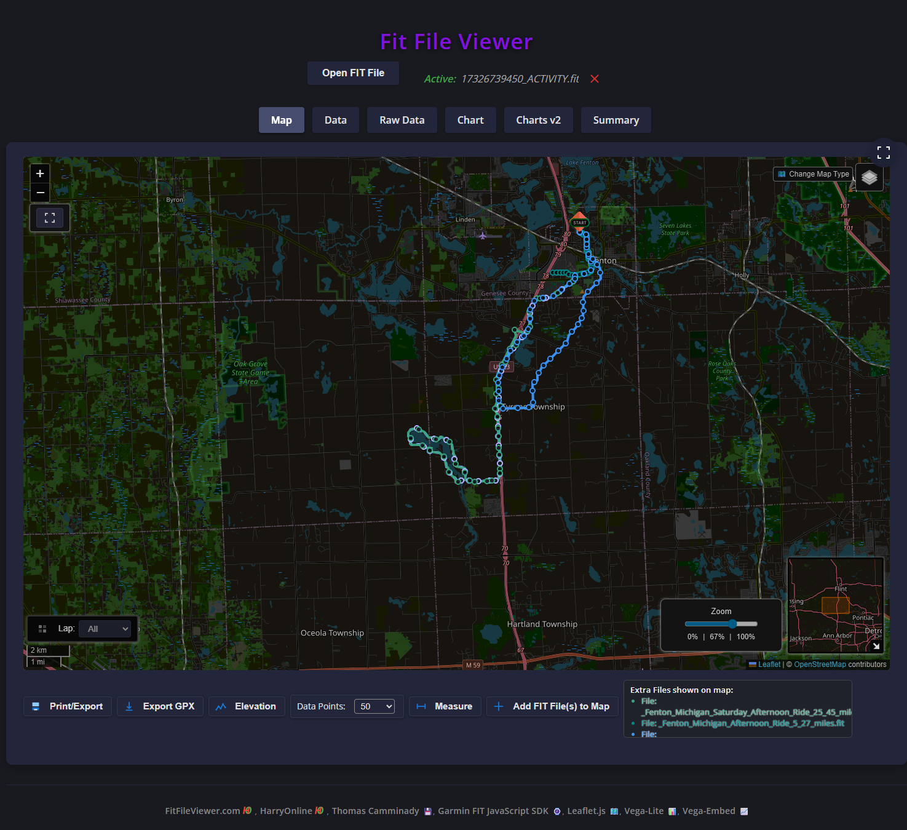Expand the map type layer switcher
The image size is (907, 830).
pos(869,177)
